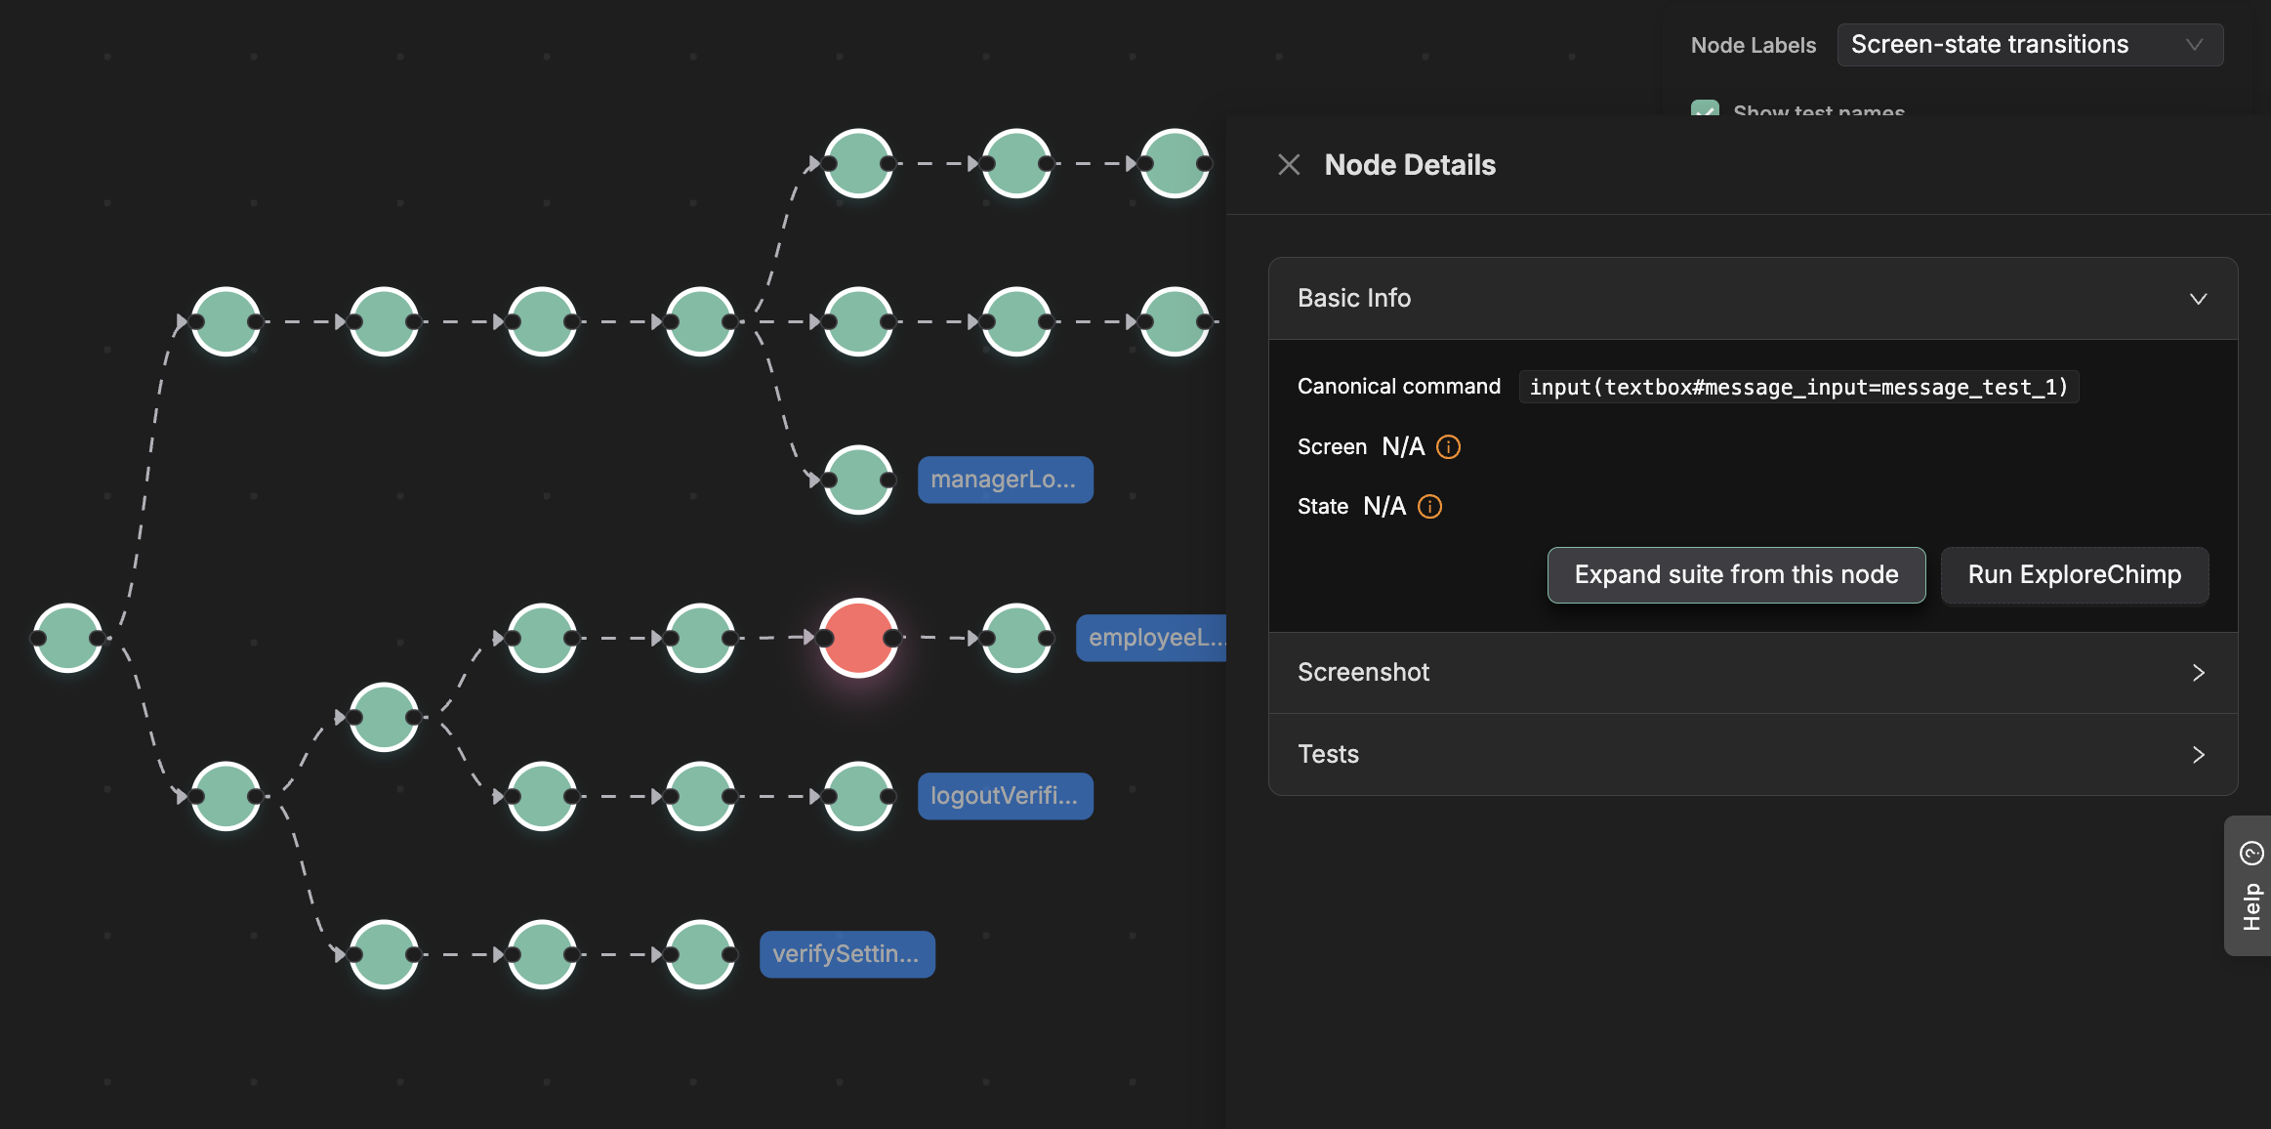Click the orange info icon next to Screen
The image size is (2271, 1129).
(1449, 446)
